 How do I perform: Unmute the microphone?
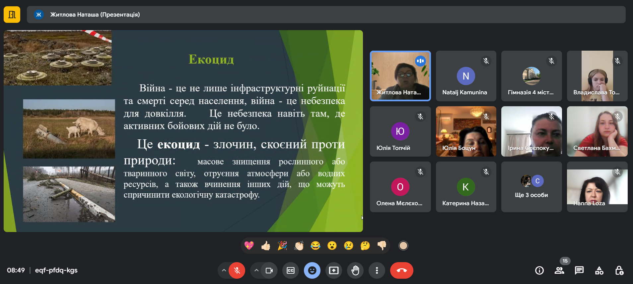[x=237, y=270]
